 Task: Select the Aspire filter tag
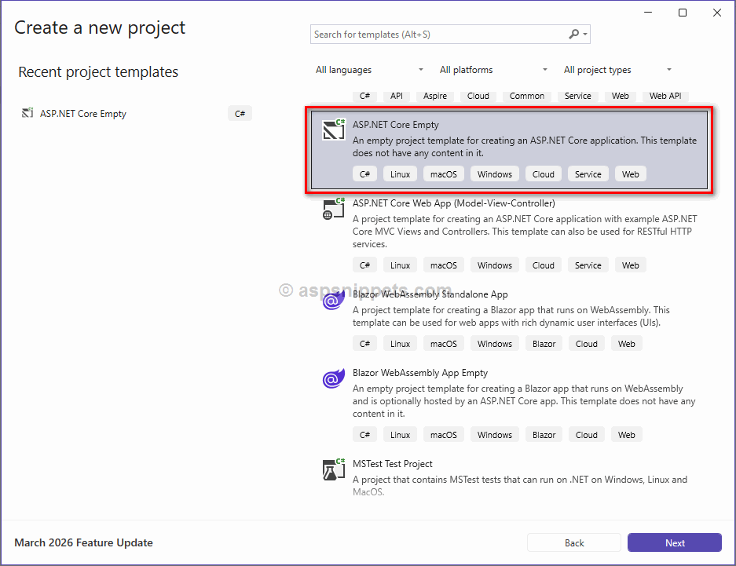click(x=434, y=96)
